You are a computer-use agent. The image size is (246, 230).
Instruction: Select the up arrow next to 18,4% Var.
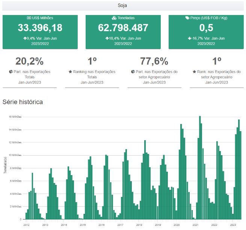(107, 38)
